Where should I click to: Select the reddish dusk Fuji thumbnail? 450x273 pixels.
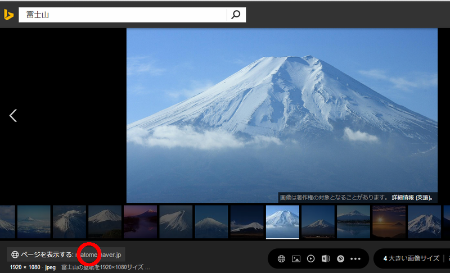(x=140, y=221)
